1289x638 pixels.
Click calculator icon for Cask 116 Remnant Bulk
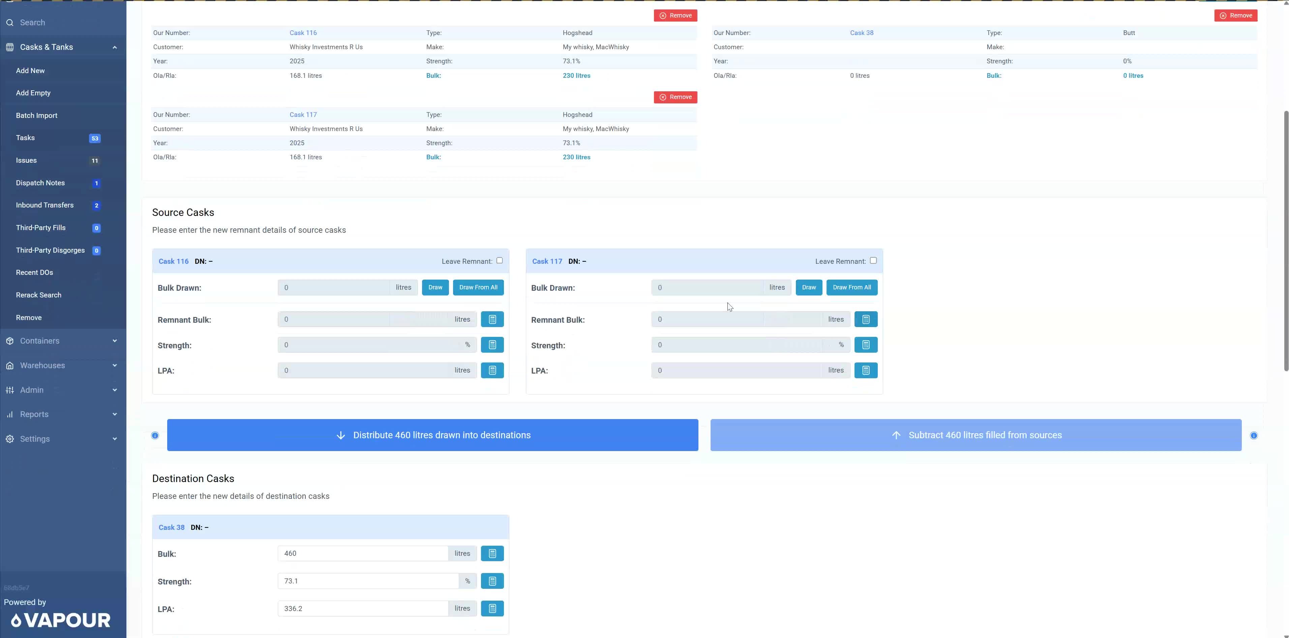[492, 319]
